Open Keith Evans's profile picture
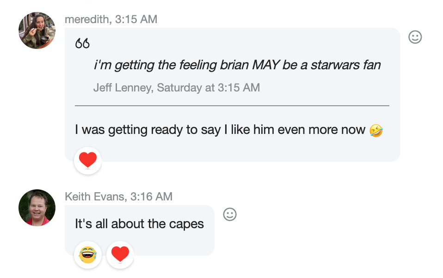Viewport: 443px width, 278px height. (x=37, y=208)
